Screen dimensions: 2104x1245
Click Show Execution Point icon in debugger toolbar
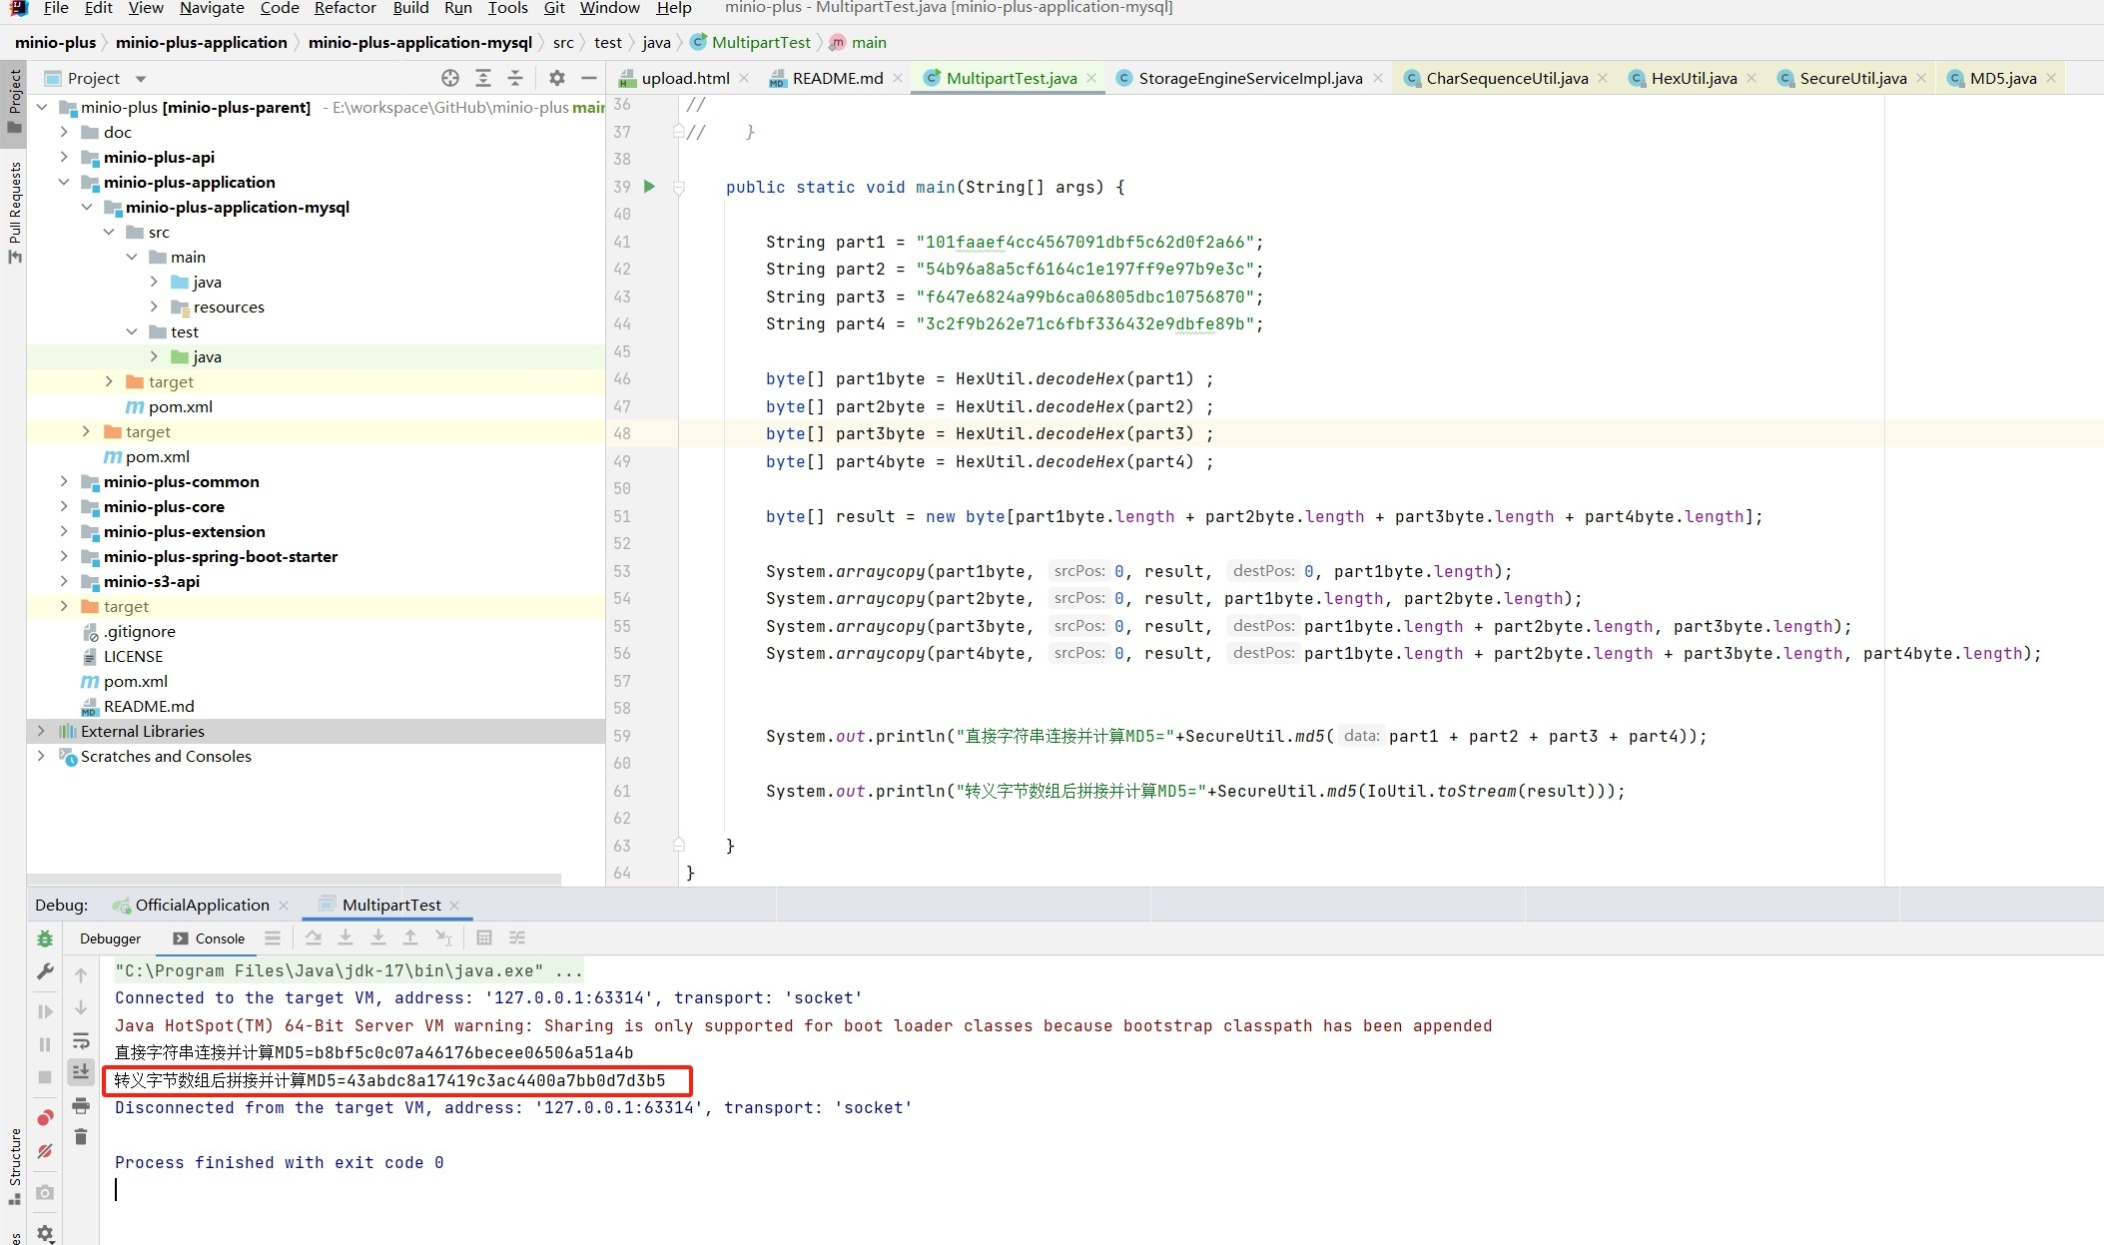[x=273, y=937]
